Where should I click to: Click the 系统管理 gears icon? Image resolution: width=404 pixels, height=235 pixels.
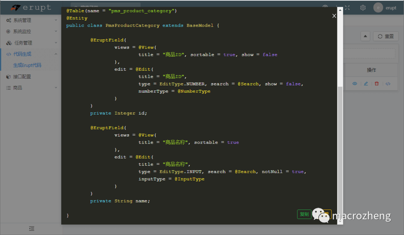[9, 20]
